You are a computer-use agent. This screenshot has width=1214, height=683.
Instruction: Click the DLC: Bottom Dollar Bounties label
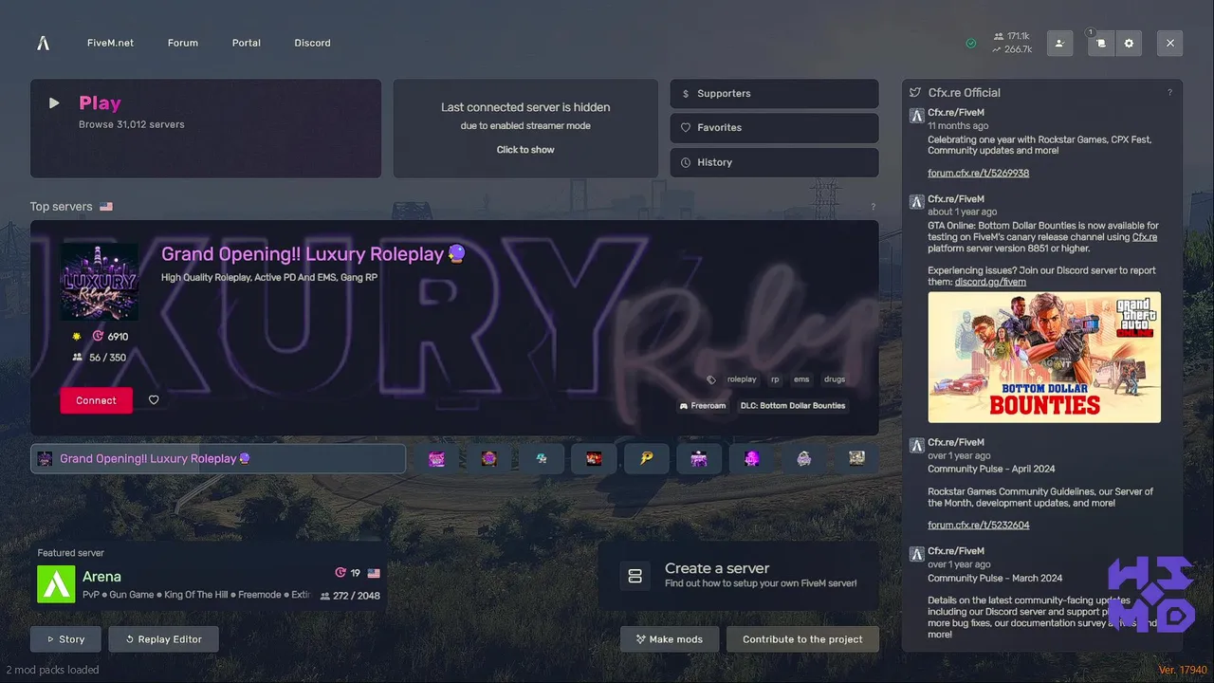[x=793, y=406]
